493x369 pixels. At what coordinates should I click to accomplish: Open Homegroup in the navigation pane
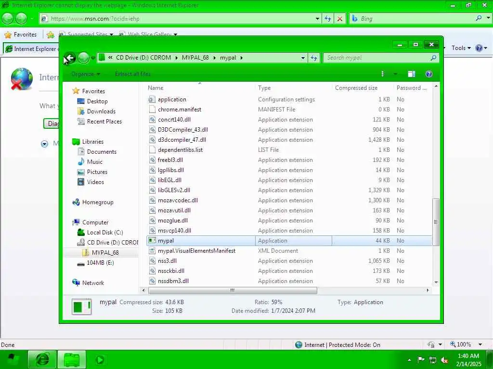click(98, 202)
